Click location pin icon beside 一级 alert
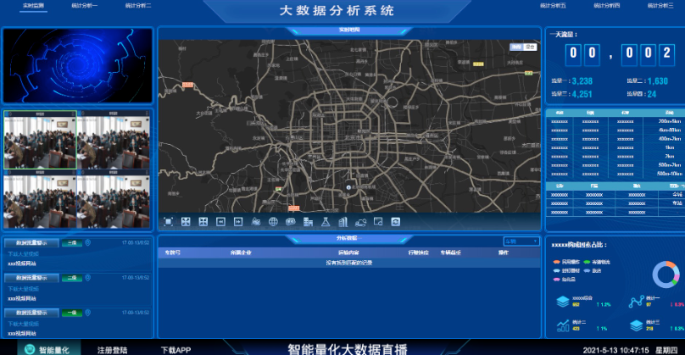 [x=88, y=313]
